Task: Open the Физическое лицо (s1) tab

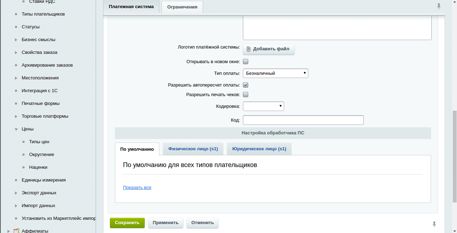Action: click(193, 149)
